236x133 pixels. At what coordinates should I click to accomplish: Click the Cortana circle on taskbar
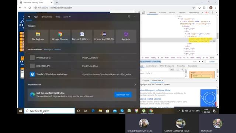[78, 111]
